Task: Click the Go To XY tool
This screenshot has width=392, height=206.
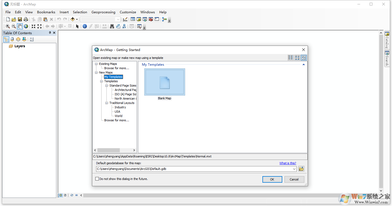Action: click(124, 26)
